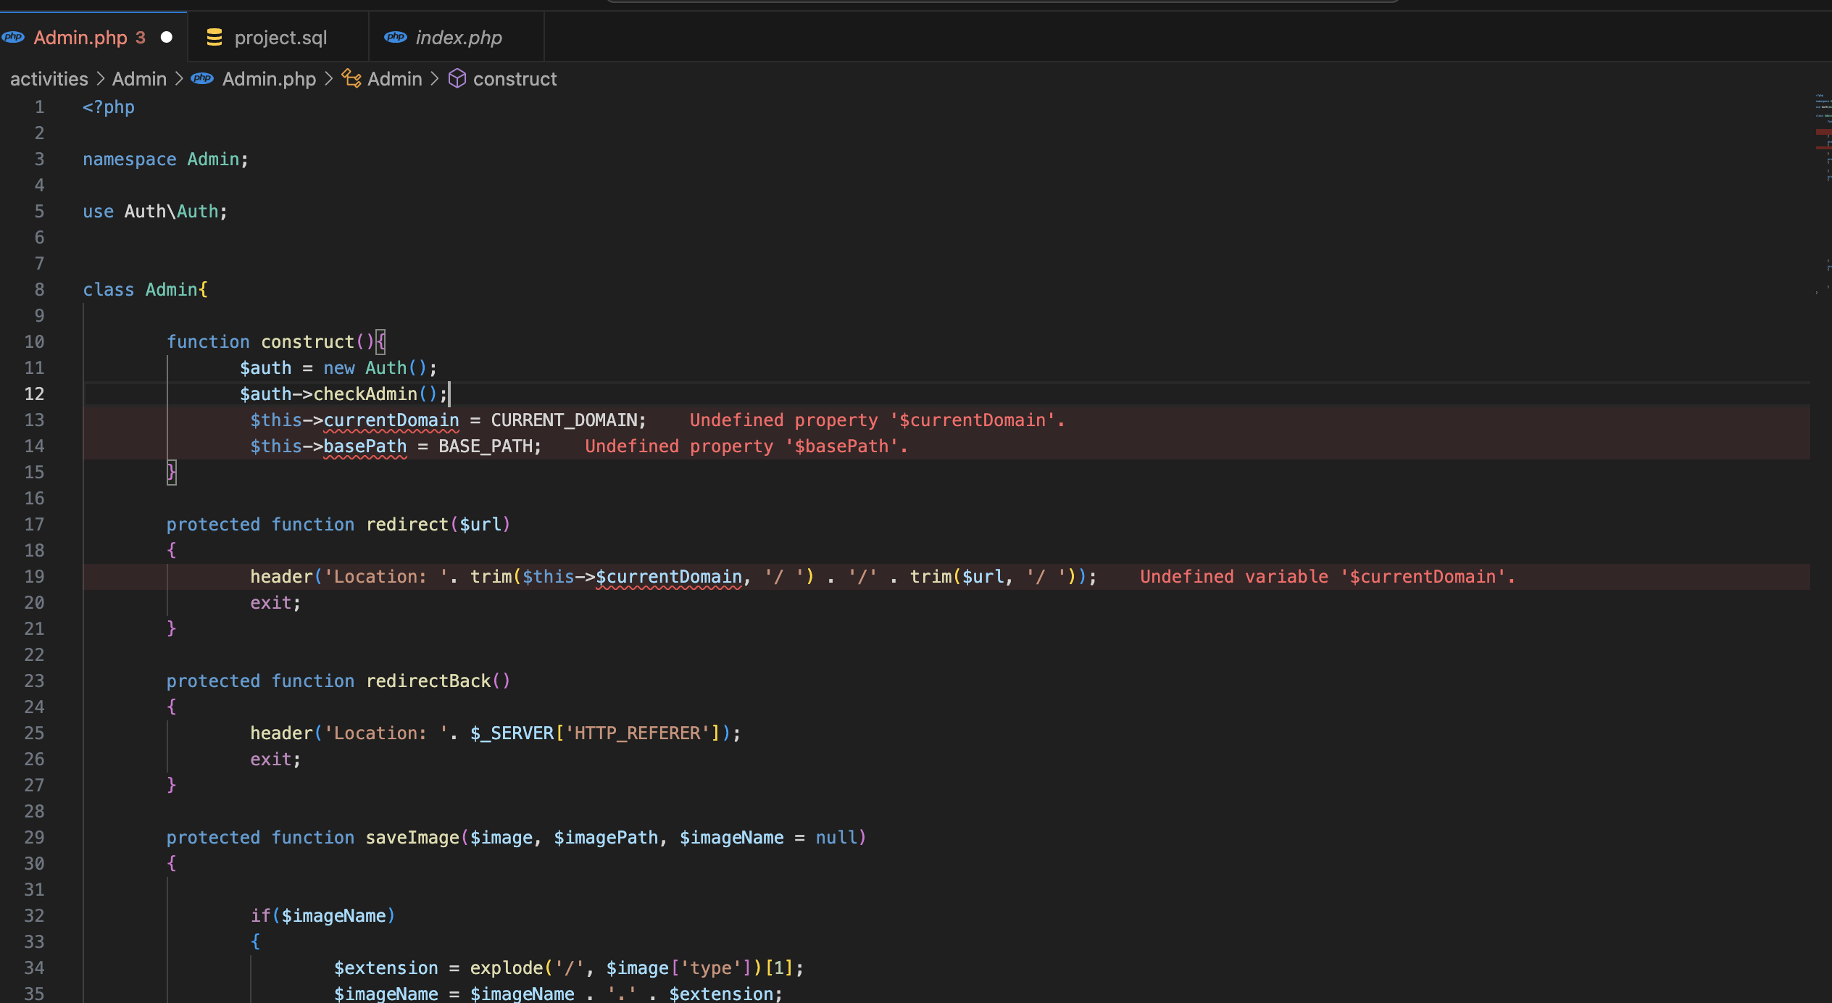Screen dimensions: 1832x1003
Task: Click error count '3' on Admin.php tab
Action: click(141, 37)
